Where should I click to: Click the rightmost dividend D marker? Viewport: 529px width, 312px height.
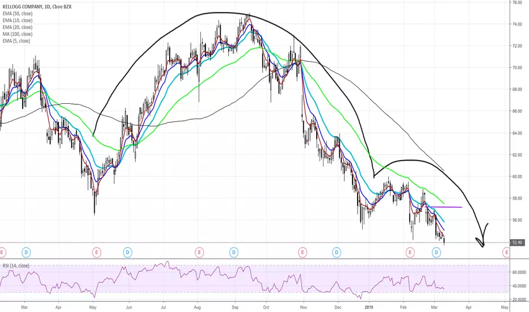tap(436, 252)
